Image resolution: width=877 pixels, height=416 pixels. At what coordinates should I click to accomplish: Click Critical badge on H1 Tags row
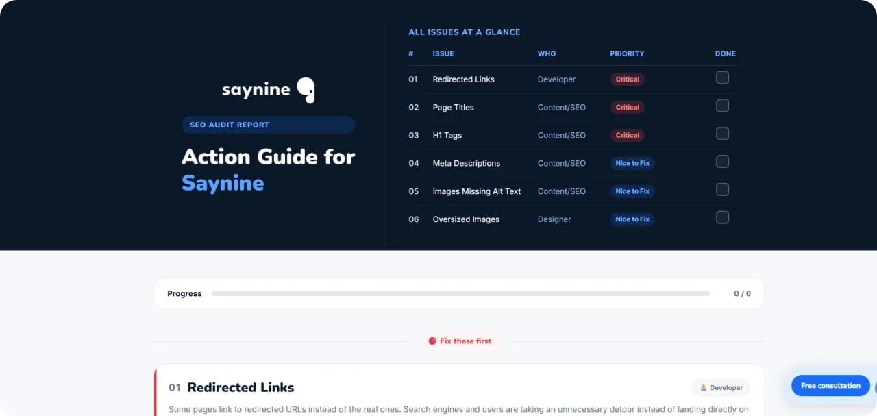[x=628, y=136]
